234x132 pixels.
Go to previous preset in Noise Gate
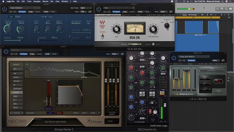11,12
